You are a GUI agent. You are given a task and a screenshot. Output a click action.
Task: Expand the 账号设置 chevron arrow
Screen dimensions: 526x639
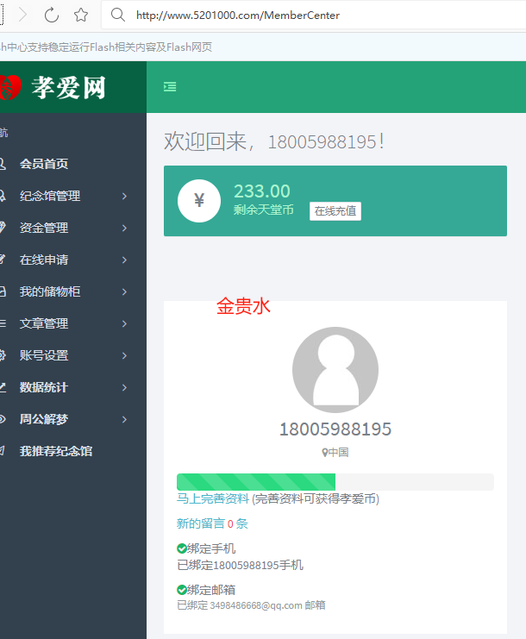coord(125,355)
